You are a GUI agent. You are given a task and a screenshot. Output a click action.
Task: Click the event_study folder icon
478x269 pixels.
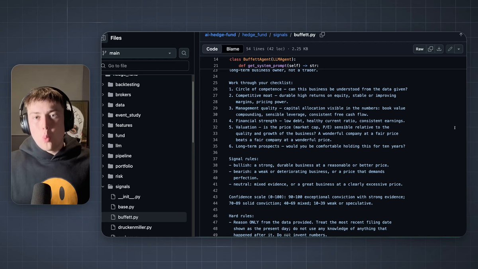pyautogui.click(x=110, y=115)
